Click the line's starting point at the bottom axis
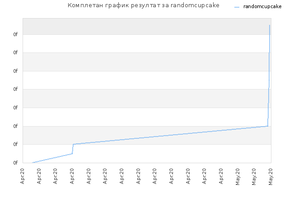This screenshot has width=289, height=217. [x=32, y=163]
